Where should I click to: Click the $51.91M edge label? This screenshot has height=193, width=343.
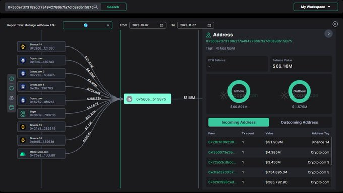89,62
